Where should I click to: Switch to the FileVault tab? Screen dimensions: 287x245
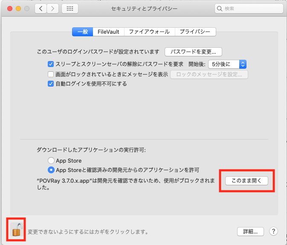109,32
